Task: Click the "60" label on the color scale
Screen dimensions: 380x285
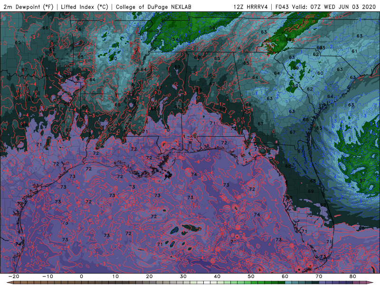Action: click(x=285, y=276)
